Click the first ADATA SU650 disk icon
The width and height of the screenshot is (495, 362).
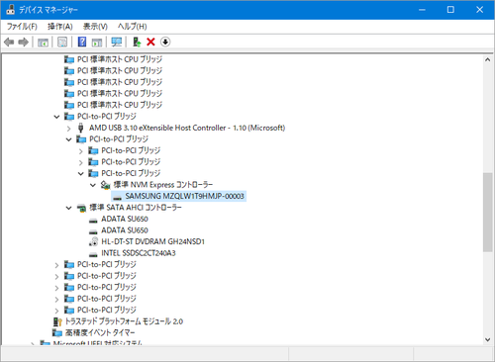point(93,220)
